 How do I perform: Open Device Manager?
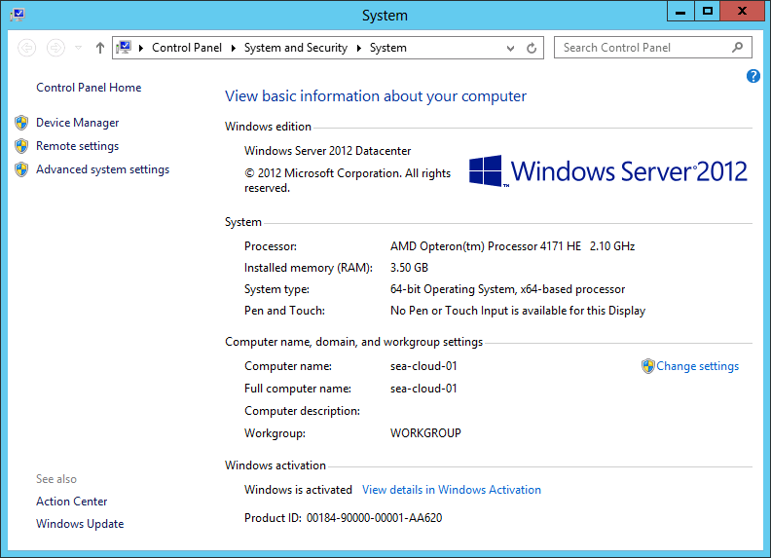click(x=77, y=123)
